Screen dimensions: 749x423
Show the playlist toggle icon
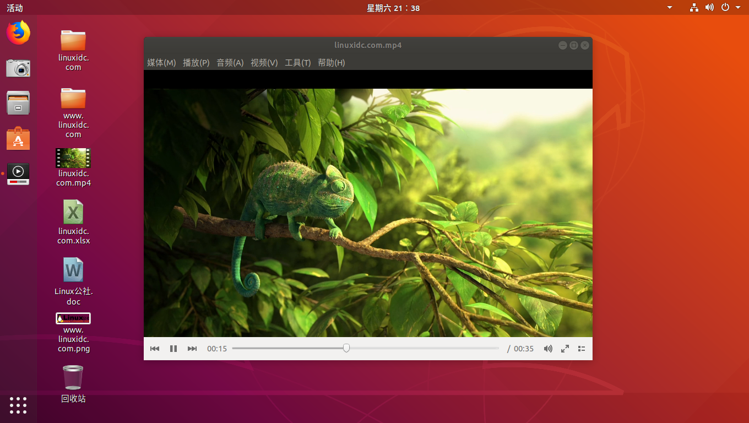point(582,349)
